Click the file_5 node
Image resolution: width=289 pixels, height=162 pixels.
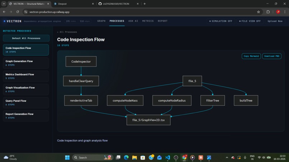tap(192, 81)
